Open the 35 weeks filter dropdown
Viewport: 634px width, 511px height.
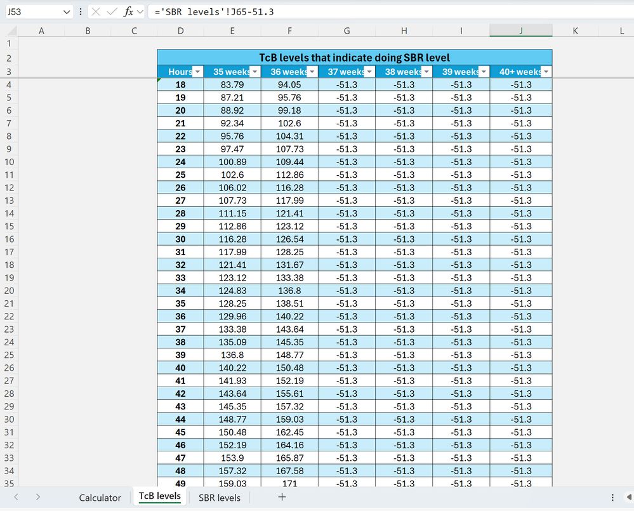coord(254,72)
